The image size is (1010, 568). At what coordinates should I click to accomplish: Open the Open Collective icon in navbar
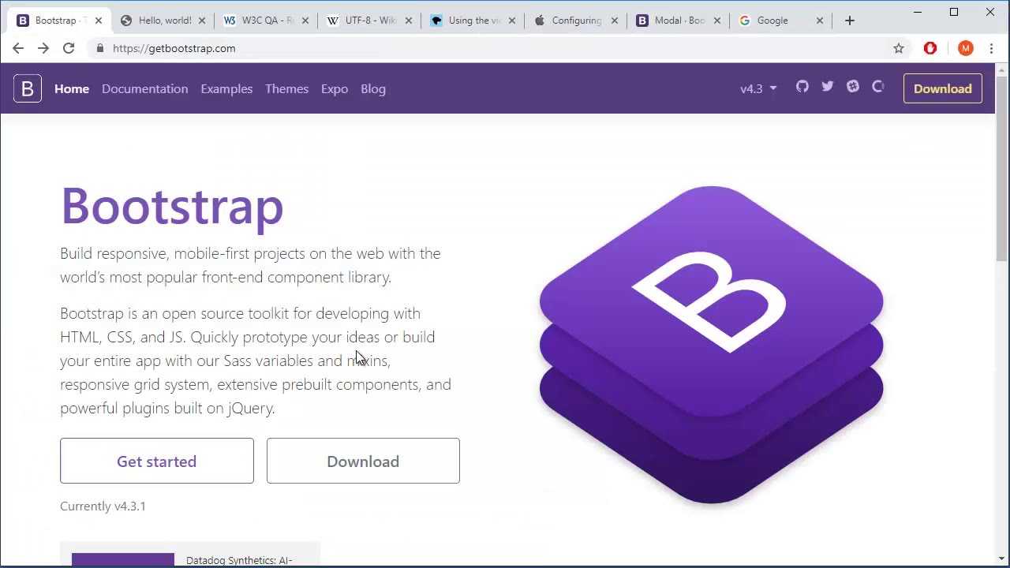tap(878, 87)
